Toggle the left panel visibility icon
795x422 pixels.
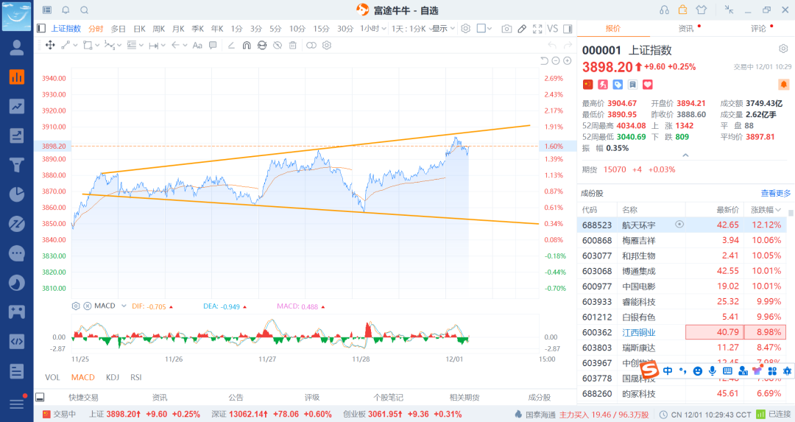(x=41, y=29)
